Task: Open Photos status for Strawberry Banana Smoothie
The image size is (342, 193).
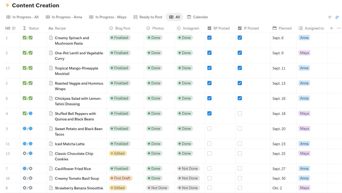Action: pyautogui.click(x=158, y=188)
